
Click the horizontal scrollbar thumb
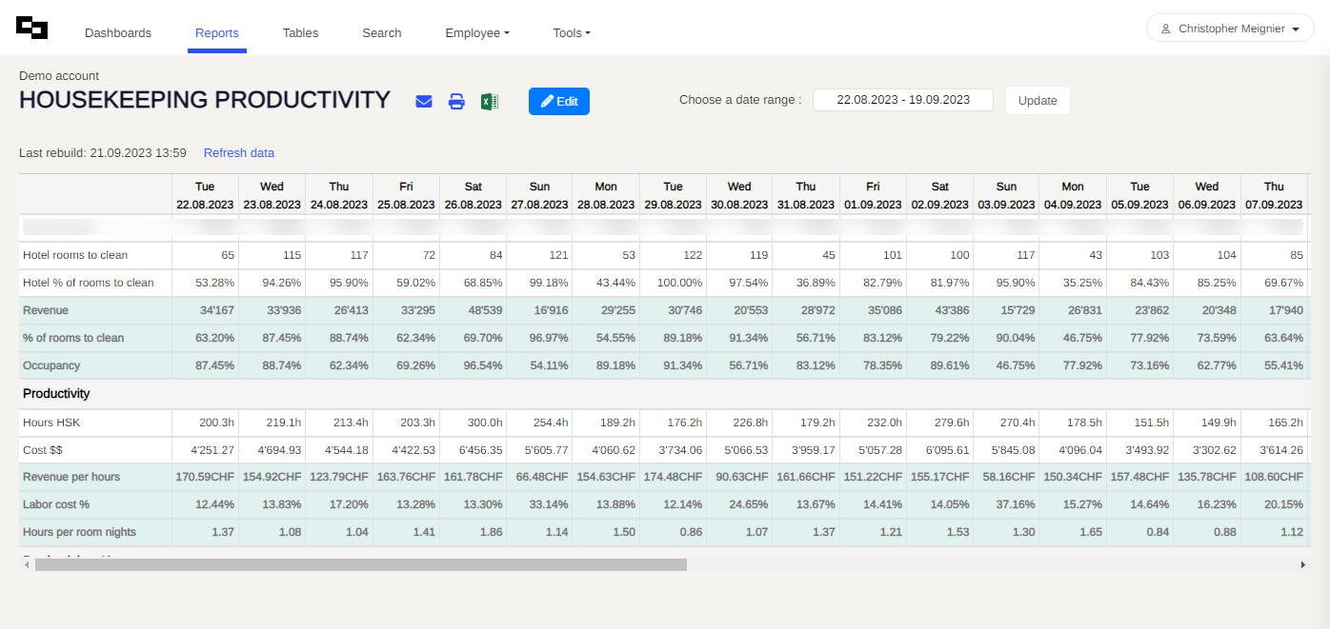point(360,564)
